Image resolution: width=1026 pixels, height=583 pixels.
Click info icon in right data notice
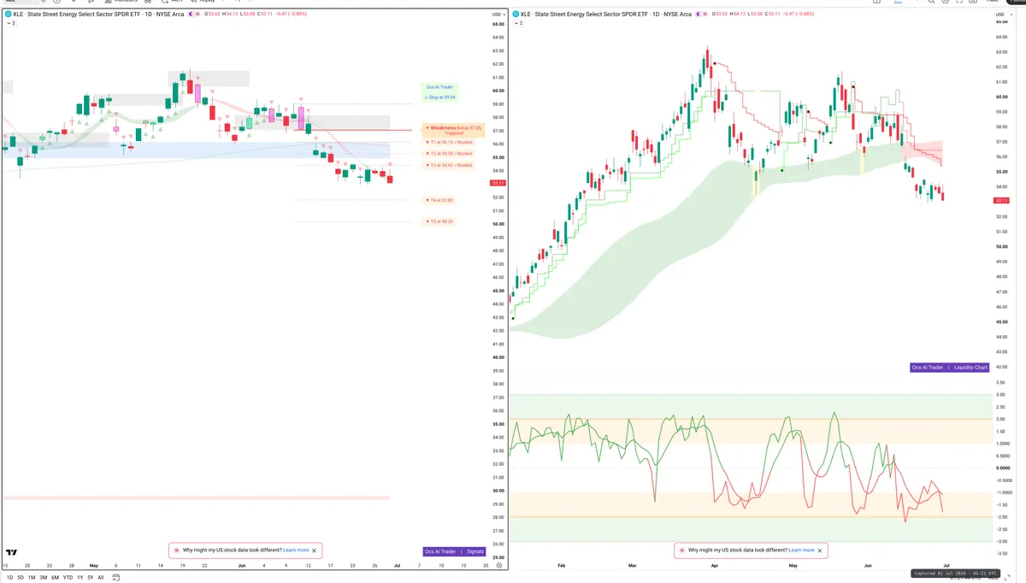pyautogui.click(x=682, y=551)
